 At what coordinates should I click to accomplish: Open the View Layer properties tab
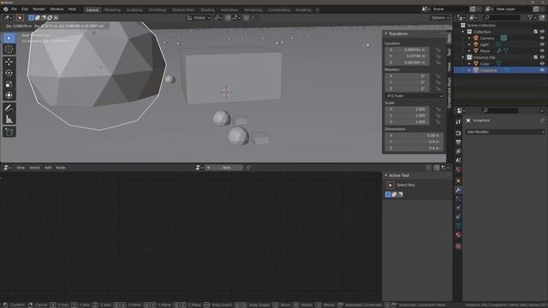point(458,151)
